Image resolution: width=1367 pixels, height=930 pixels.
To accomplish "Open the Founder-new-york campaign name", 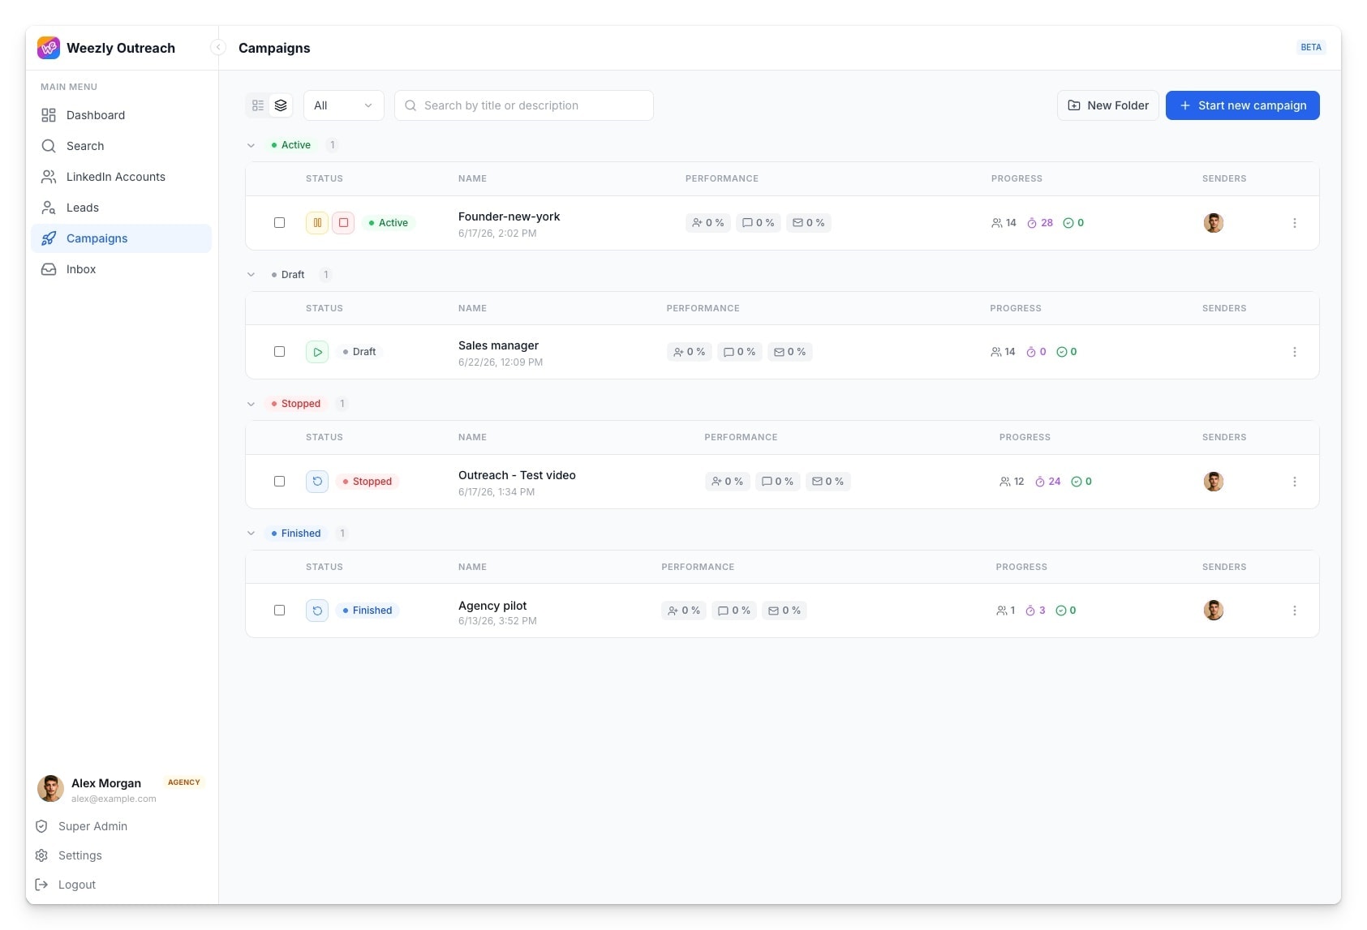I will click(509, 216).
